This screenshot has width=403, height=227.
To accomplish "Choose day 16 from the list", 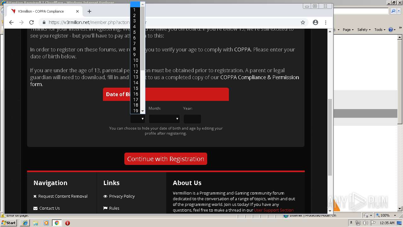I will coord(135,94).
